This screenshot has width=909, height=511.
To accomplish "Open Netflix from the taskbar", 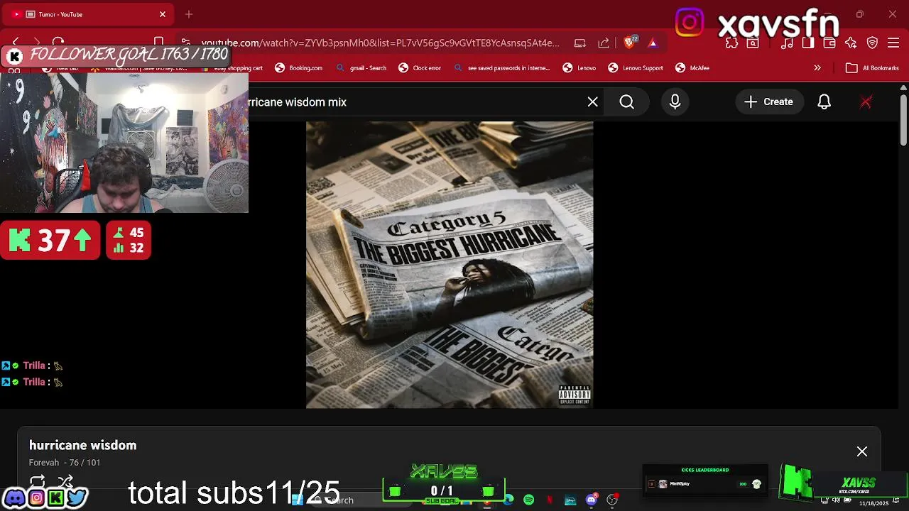I will [x=550, y=500].
